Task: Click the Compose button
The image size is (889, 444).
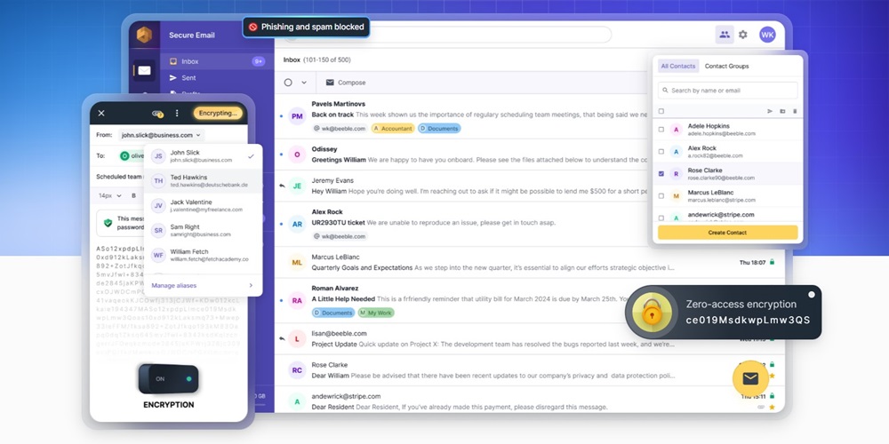Action: [x=345, y=83]
